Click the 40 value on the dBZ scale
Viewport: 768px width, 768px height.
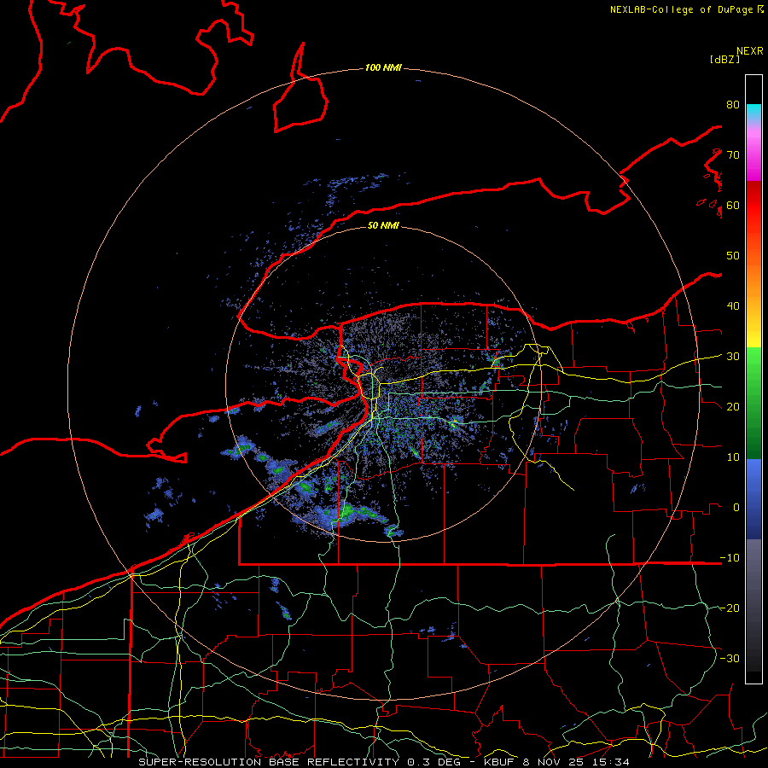point(733,306)
